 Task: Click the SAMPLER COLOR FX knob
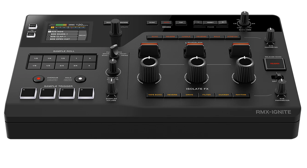[113, 67]
